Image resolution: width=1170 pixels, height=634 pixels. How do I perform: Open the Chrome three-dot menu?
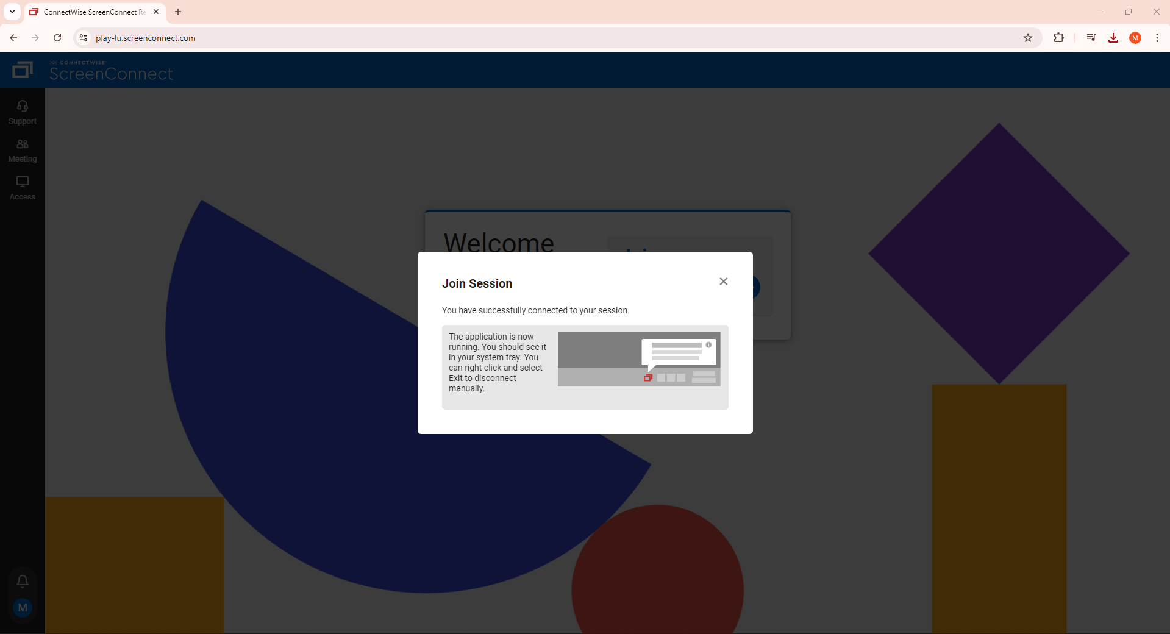pyautogui.click(x=1157, y=38)
